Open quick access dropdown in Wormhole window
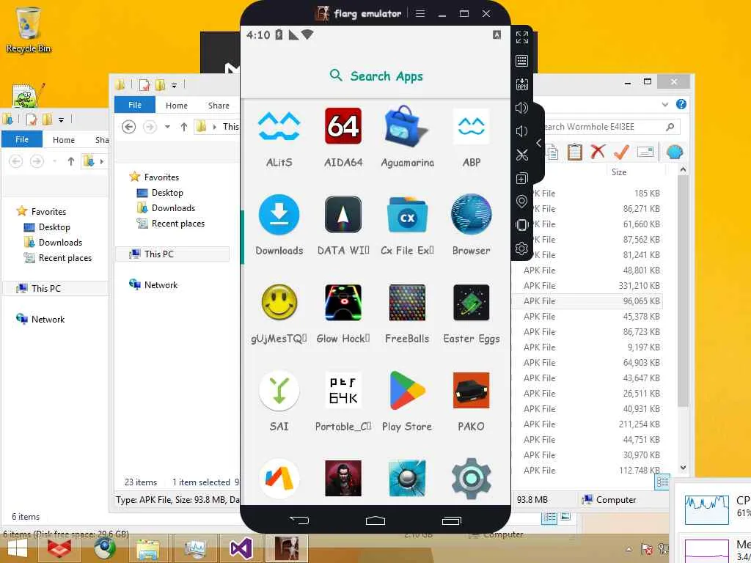Screen dimensions: 751x563 pos(175,86)
